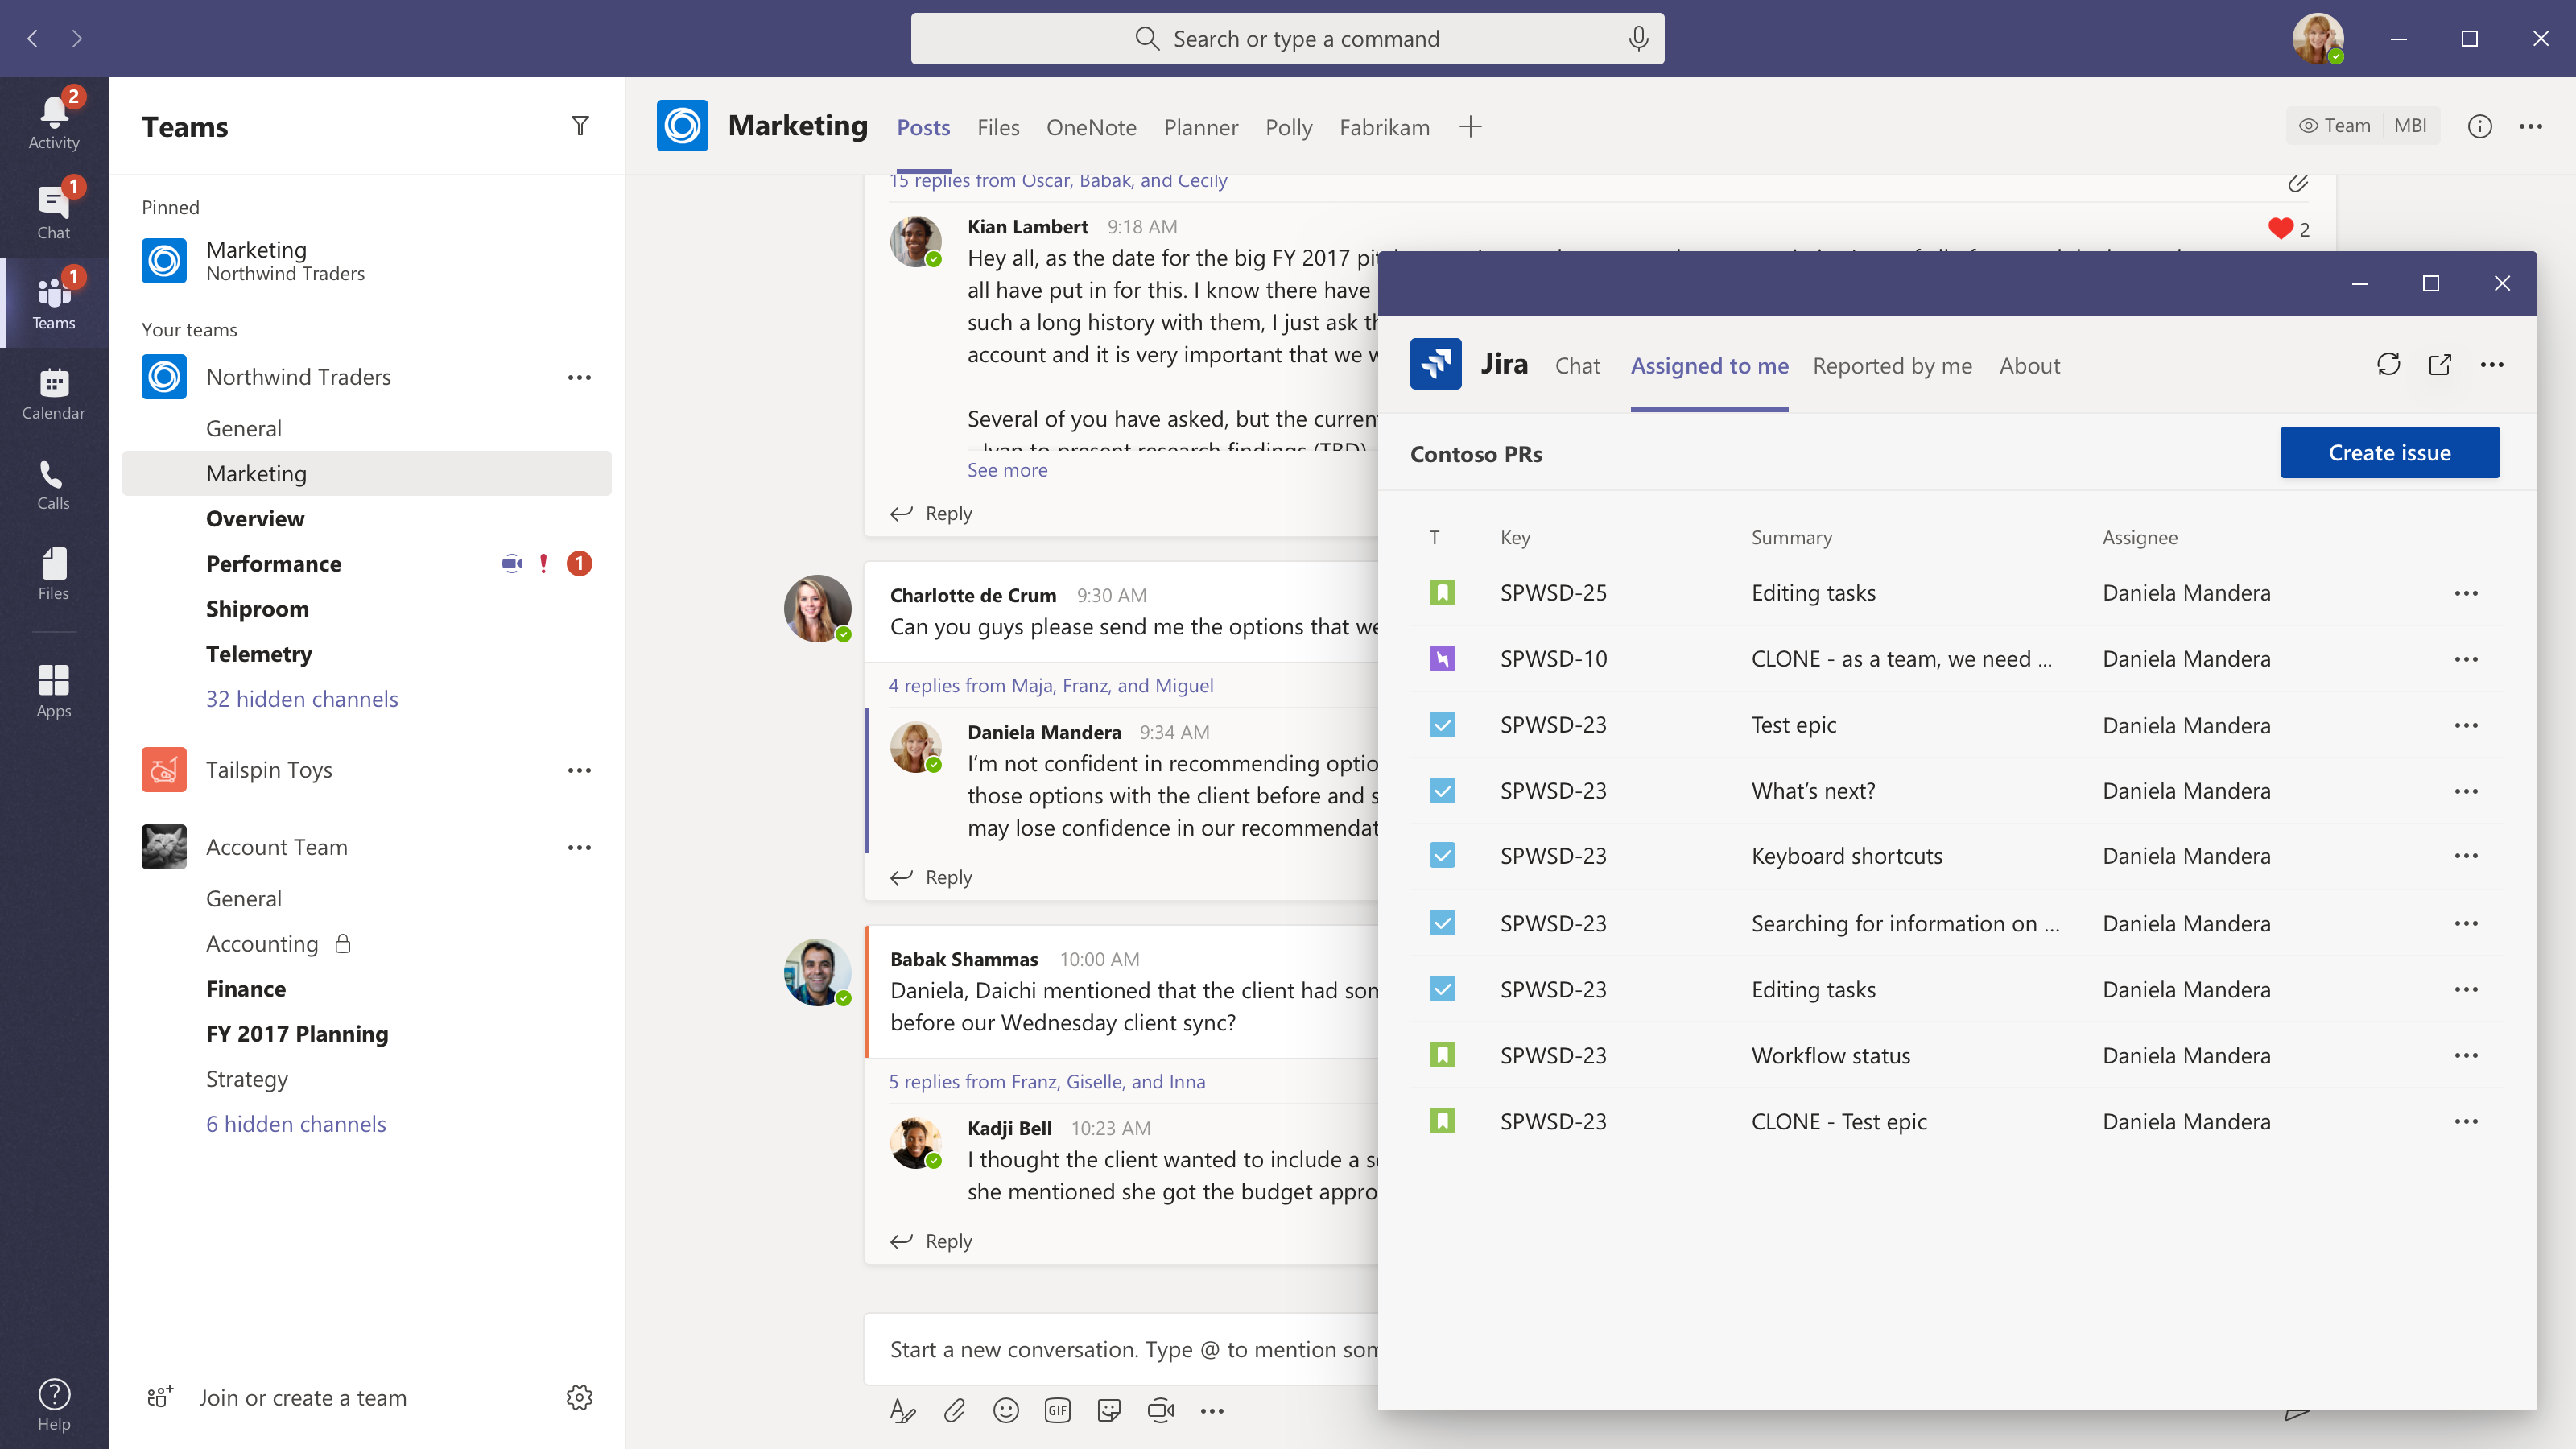Click checkbox icon beside What's next?
Image resolution: width=2576 pixels, height=1449 pixels.
point(1442,791)
